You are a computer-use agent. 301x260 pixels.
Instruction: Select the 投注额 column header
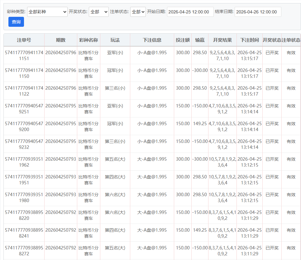[x=183, y=40]
